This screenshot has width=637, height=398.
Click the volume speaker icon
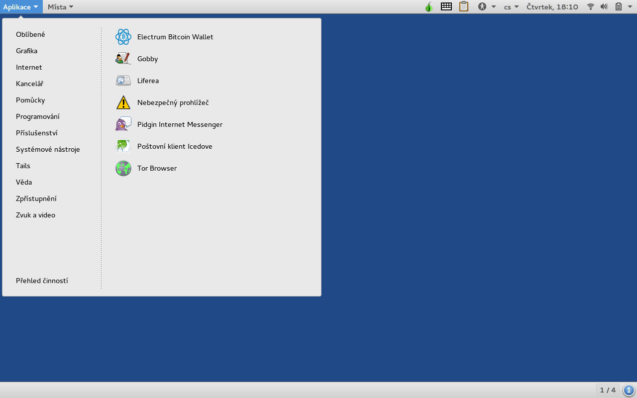pyautogui.click(x=604, y=7)
